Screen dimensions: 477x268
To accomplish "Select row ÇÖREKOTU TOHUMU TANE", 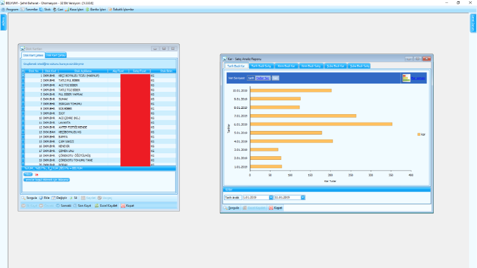I will tap(99, 160).
